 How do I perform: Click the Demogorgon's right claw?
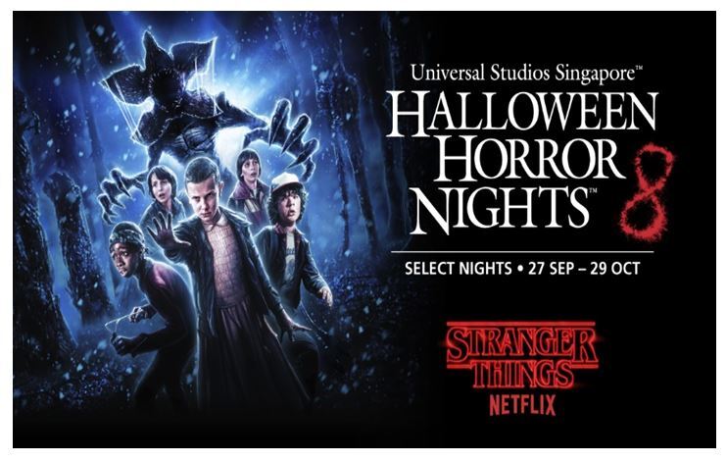pos(114,193)
